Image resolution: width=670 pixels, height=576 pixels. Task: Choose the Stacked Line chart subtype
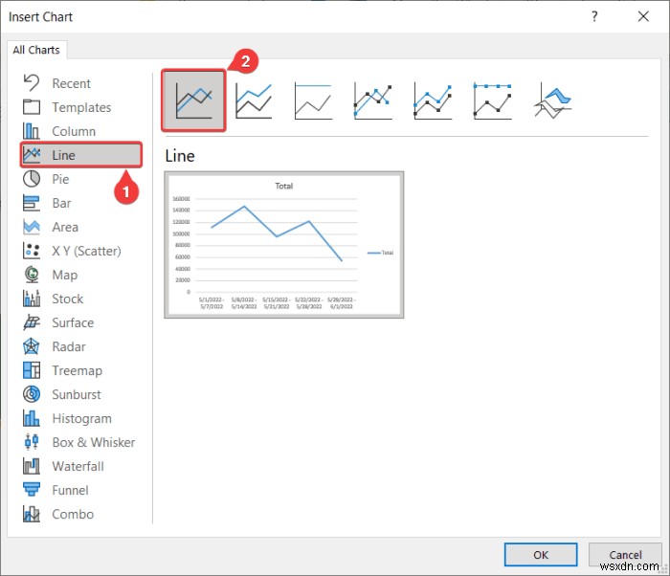254,100
